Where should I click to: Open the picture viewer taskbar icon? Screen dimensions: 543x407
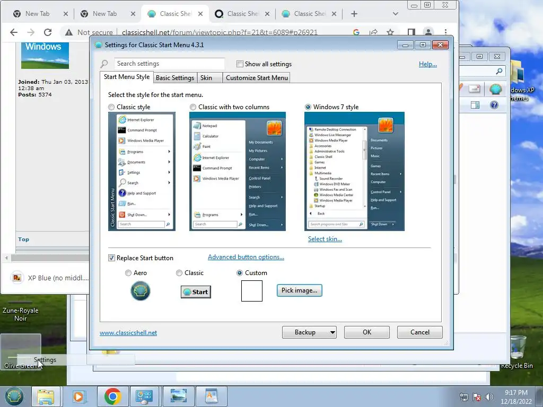[x=178, y=396]
